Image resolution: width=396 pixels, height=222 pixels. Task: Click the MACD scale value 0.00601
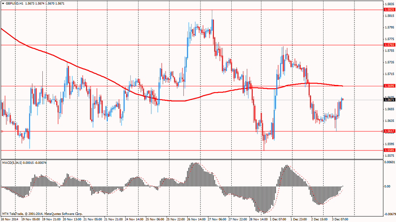pyautogui.click(x=389, y=162)
